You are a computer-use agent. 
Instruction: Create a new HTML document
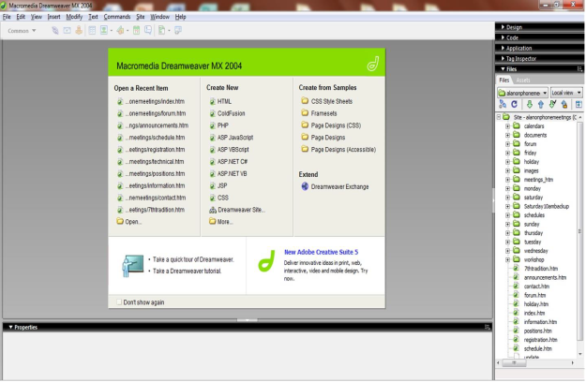pyautogui.click(x=224, y=101)
